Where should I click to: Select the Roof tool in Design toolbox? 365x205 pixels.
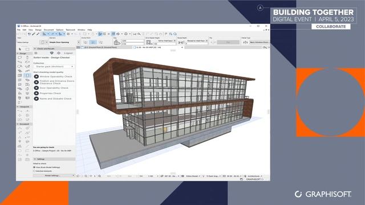click(x=20, y=67)
